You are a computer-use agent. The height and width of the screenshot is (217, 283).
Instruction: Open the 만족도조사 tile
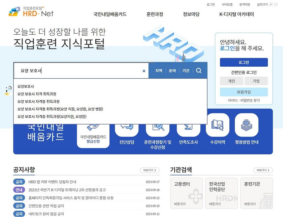pyautogui.click(x=188, y=134)
